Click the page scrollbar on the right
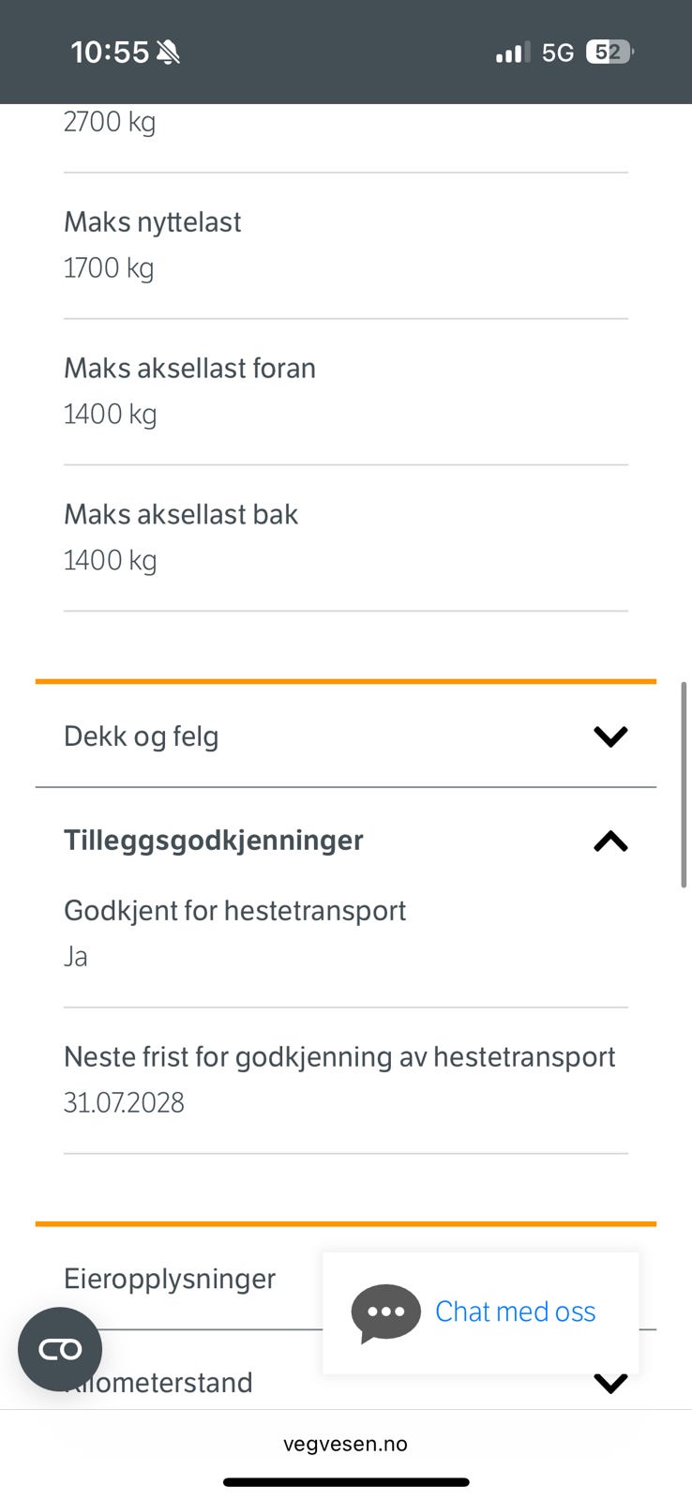 684,784
